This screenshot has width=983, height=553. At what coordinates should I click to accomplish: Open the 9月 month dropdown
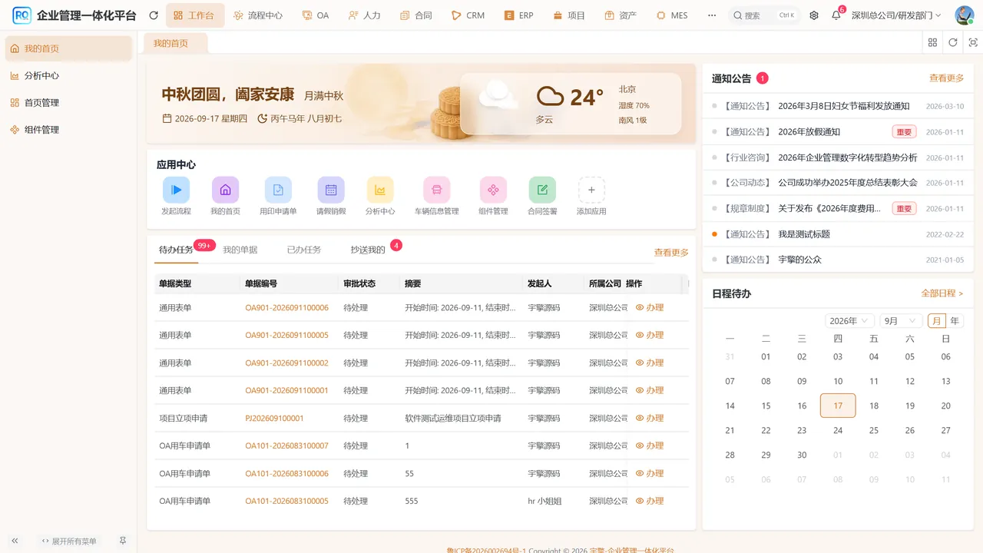click(900, 321)
